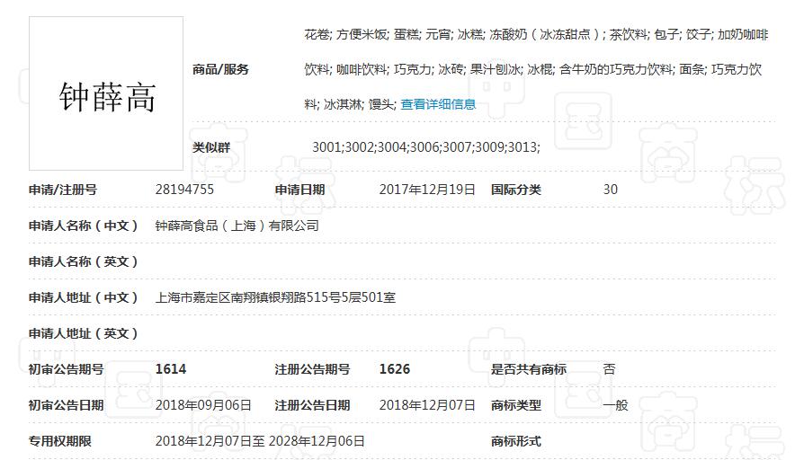Select the registration number 28194755
The height and width of the screenshot is (460, 804).
184,190
